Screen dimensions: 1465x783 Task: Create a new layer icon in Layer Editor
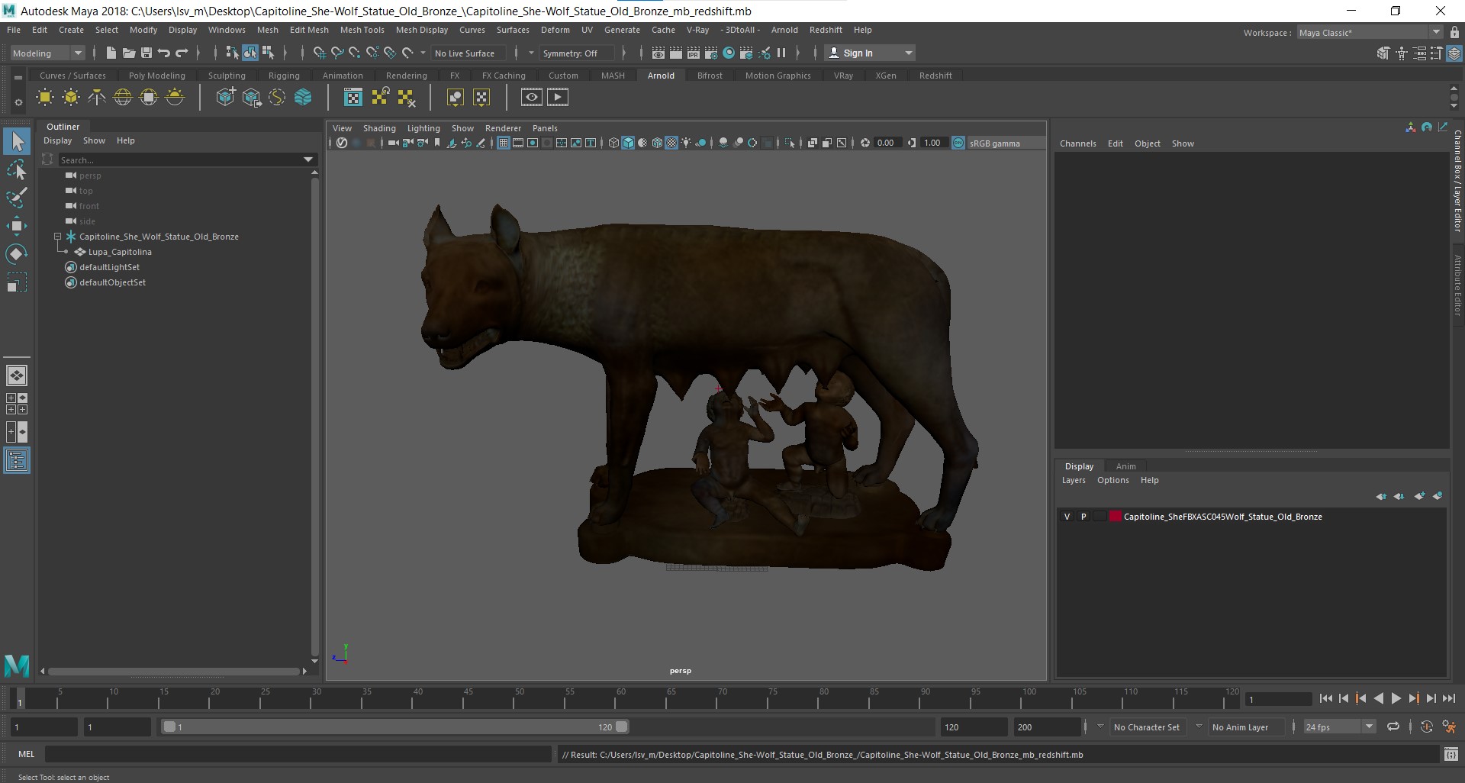click(x=1419, y=496)
